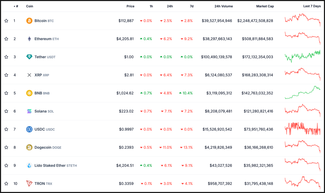
Task: Toggle the TRON favorite star
Action: tap(6, 184)
